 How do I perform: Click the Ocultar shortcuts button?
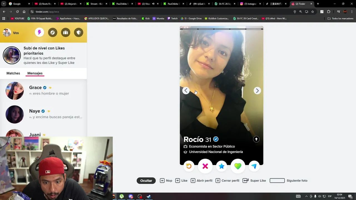[x=146, y=181]
